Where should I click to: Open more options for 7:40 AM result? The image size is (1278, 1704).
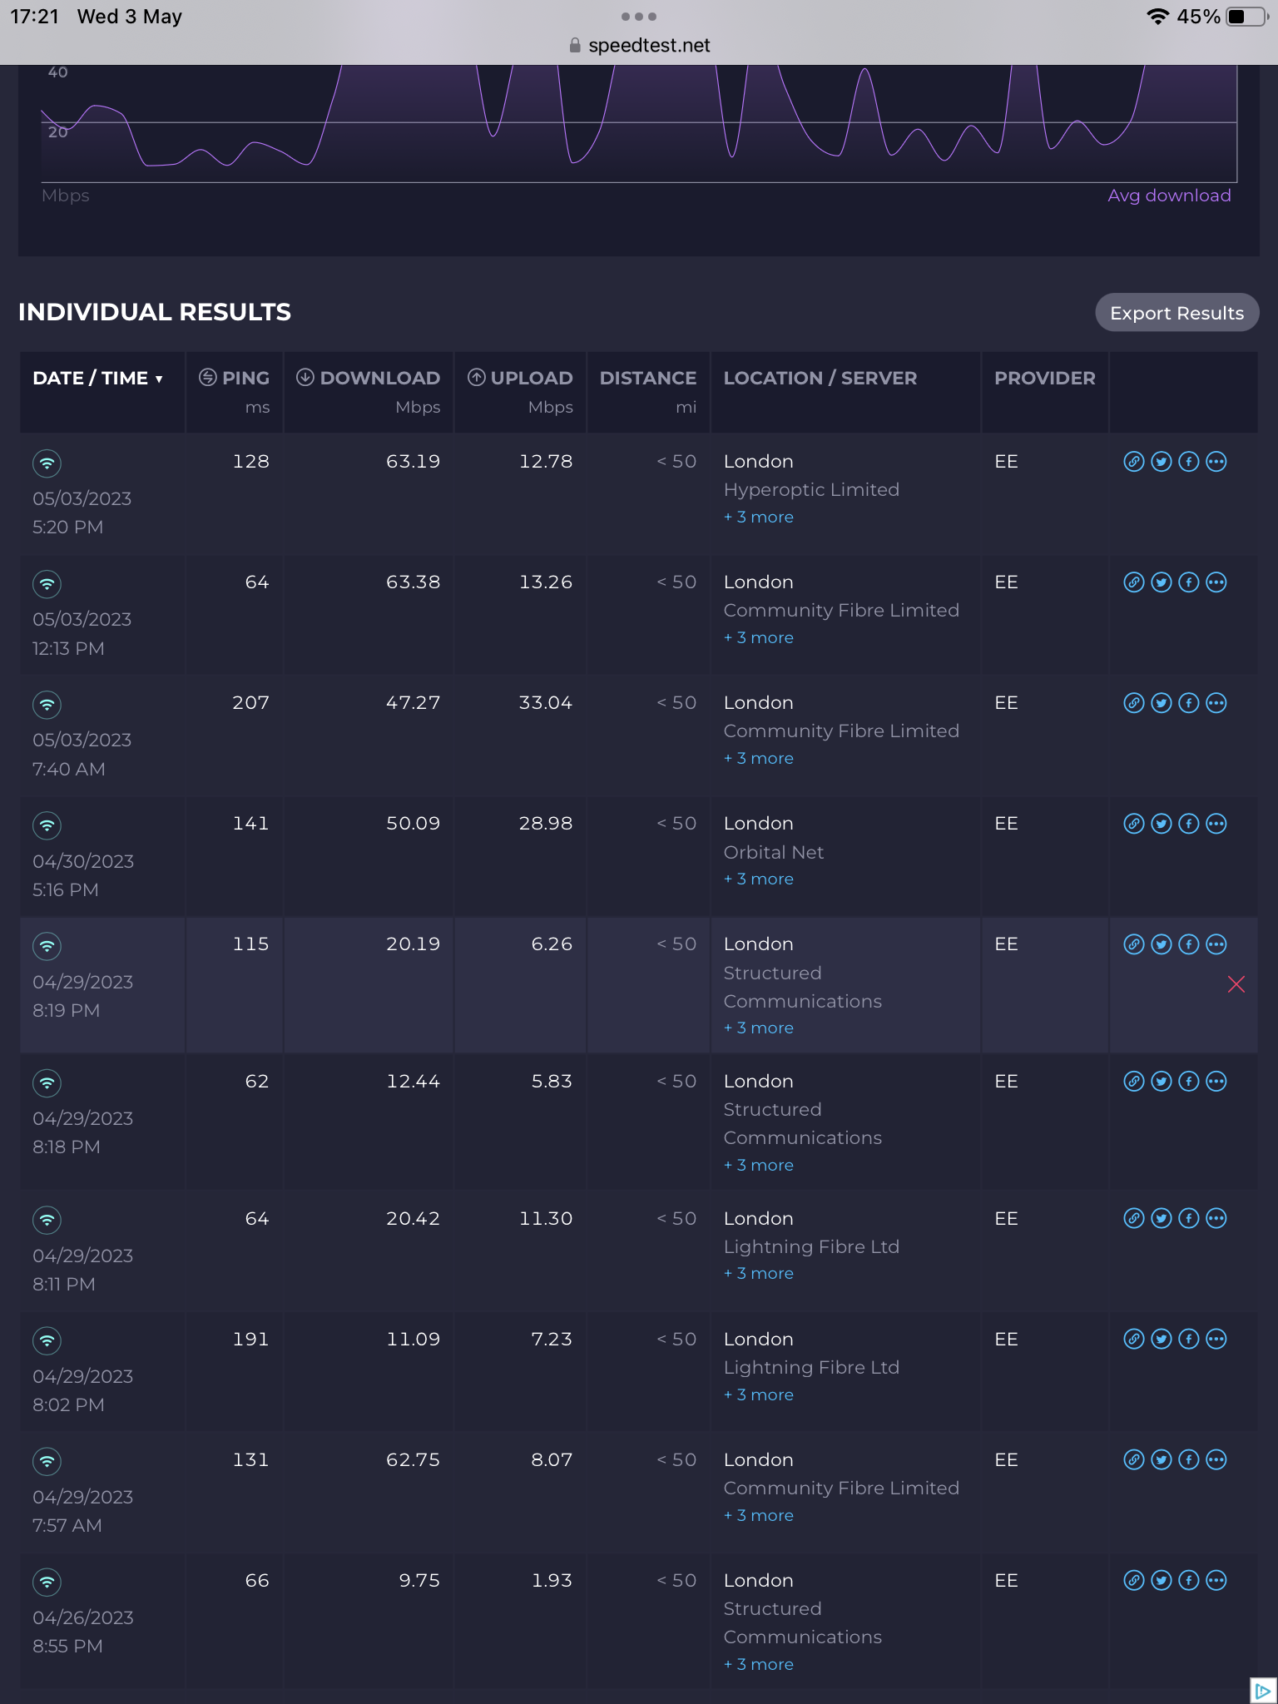(1216, 703)
